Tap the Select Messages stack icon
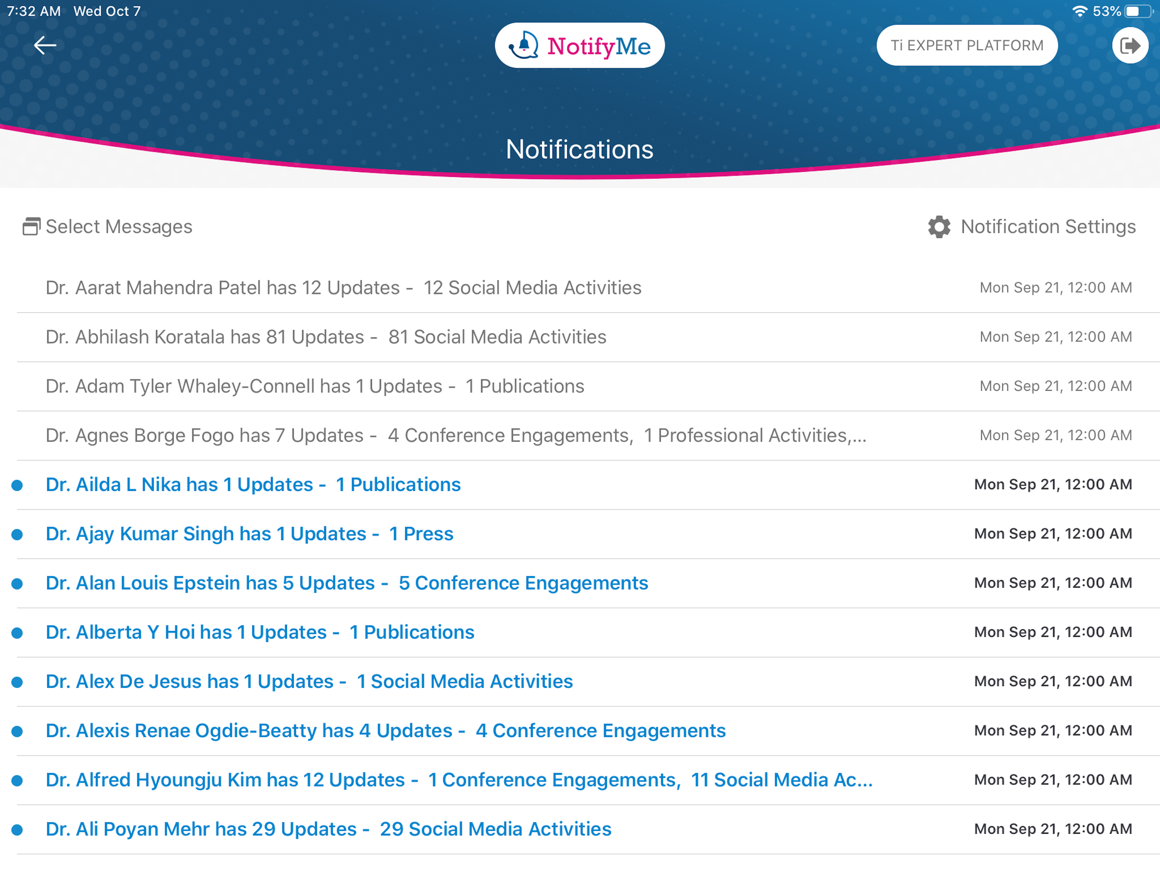This screenshot has width=1160, height=869. point(31,227)
